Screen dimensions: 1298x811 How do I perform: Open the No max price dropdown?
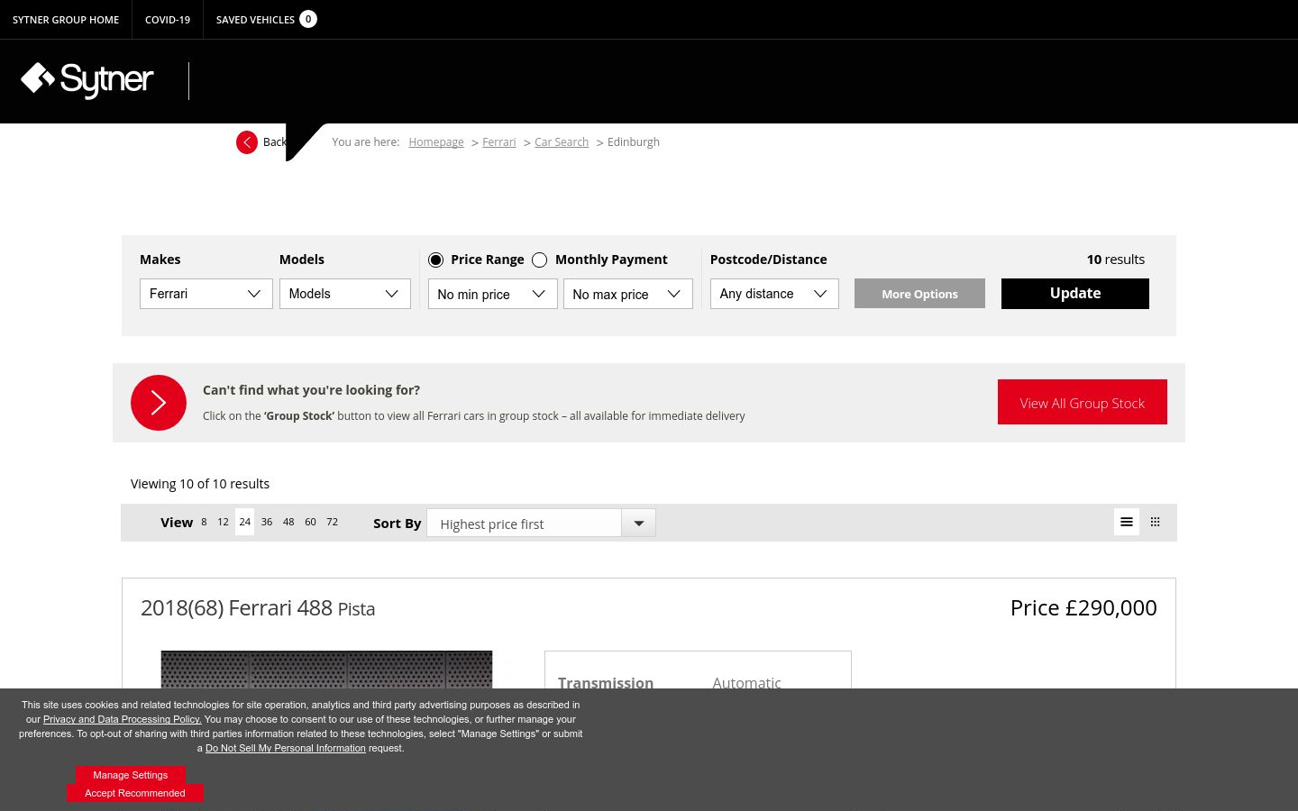point(628,294)
